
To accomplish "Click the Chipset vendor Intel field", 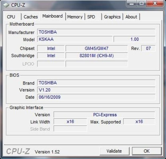I will (x=51, y=48).
